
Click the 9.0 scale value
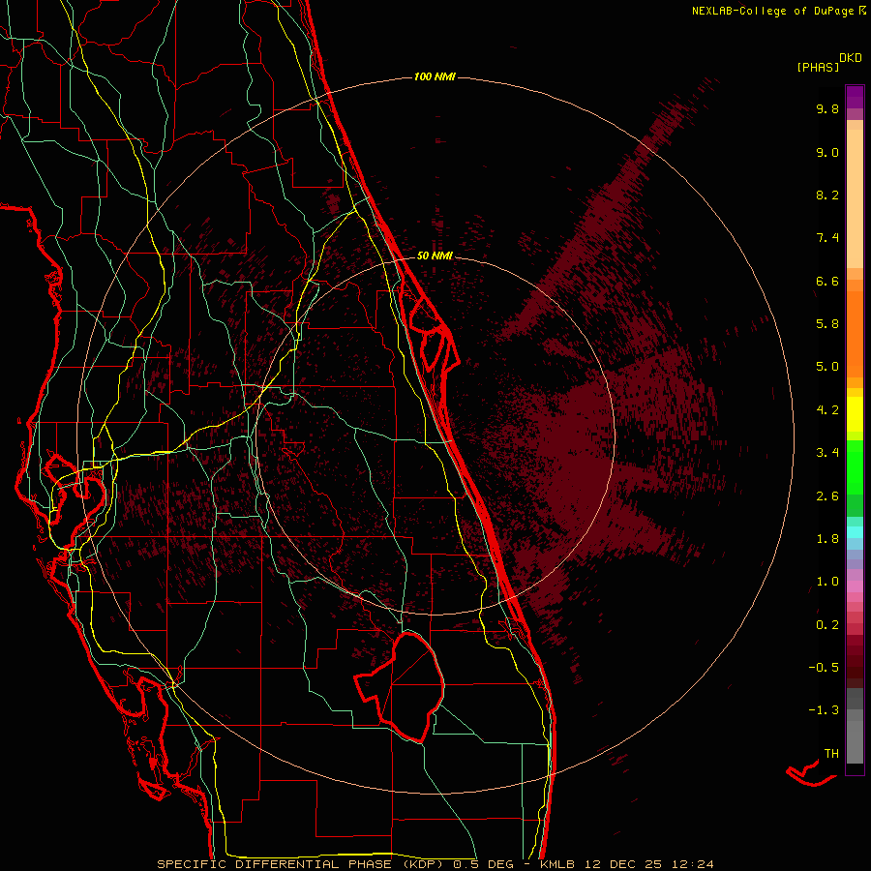tap(827, 152)
